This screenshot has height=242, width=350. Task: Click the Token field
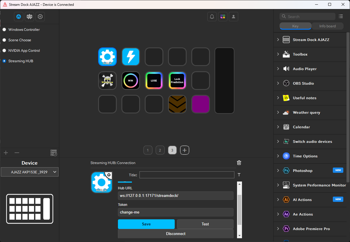click(x=176, y=212)
